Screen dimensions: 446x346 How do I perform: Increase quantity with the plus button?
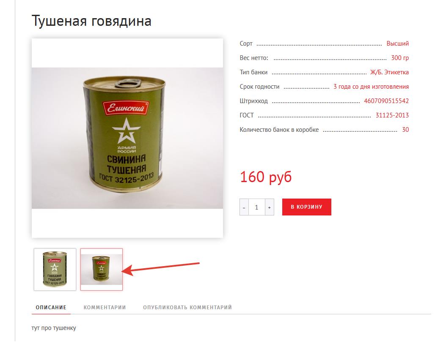click(x=270, y=207)
